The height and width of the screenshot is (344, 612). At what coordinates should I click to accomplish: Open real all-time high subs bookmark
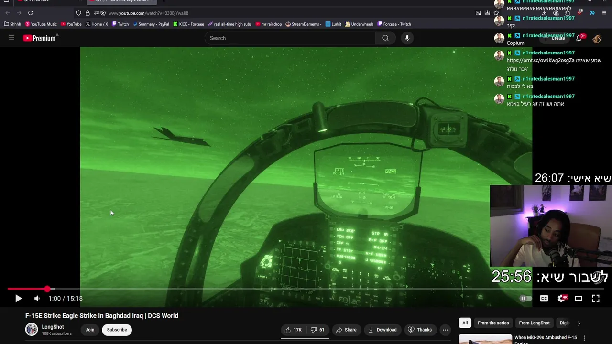click(x=229, y=24)
